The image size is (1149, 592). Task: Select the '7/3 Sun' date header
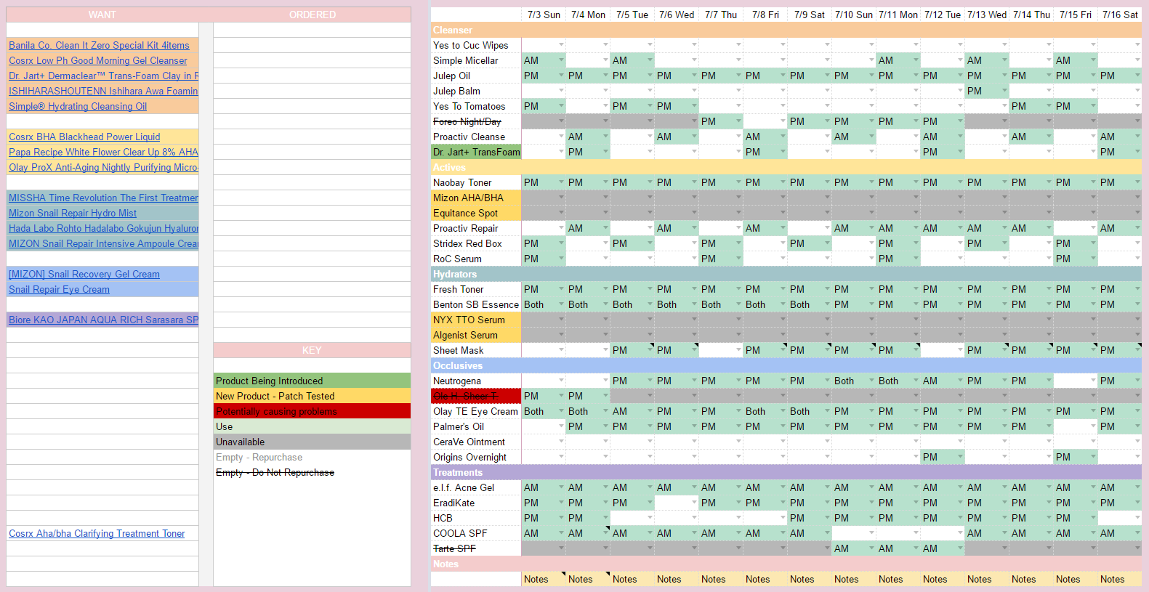(x=544, y=15)
